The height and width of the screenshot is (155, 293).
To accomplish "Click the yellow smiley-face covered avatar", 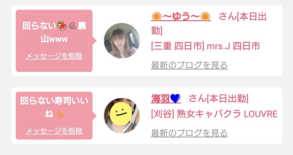I will (x=122, y=115).
